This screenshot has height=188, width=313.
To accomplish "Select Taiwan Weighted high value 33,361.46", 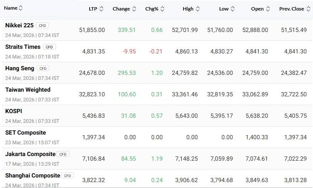I will click(185, 94).
